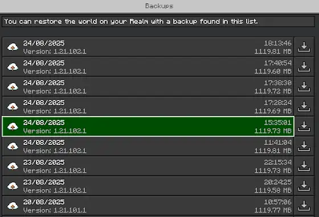This screenshot has width=319, height=217.
Task: Click cloud restore icon on green selected row
Action: (13, 127)
